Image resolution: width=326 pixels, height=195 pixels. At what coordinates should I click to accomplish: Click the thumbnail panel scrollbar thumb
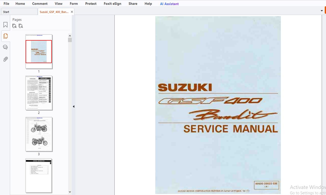[70, 40]
